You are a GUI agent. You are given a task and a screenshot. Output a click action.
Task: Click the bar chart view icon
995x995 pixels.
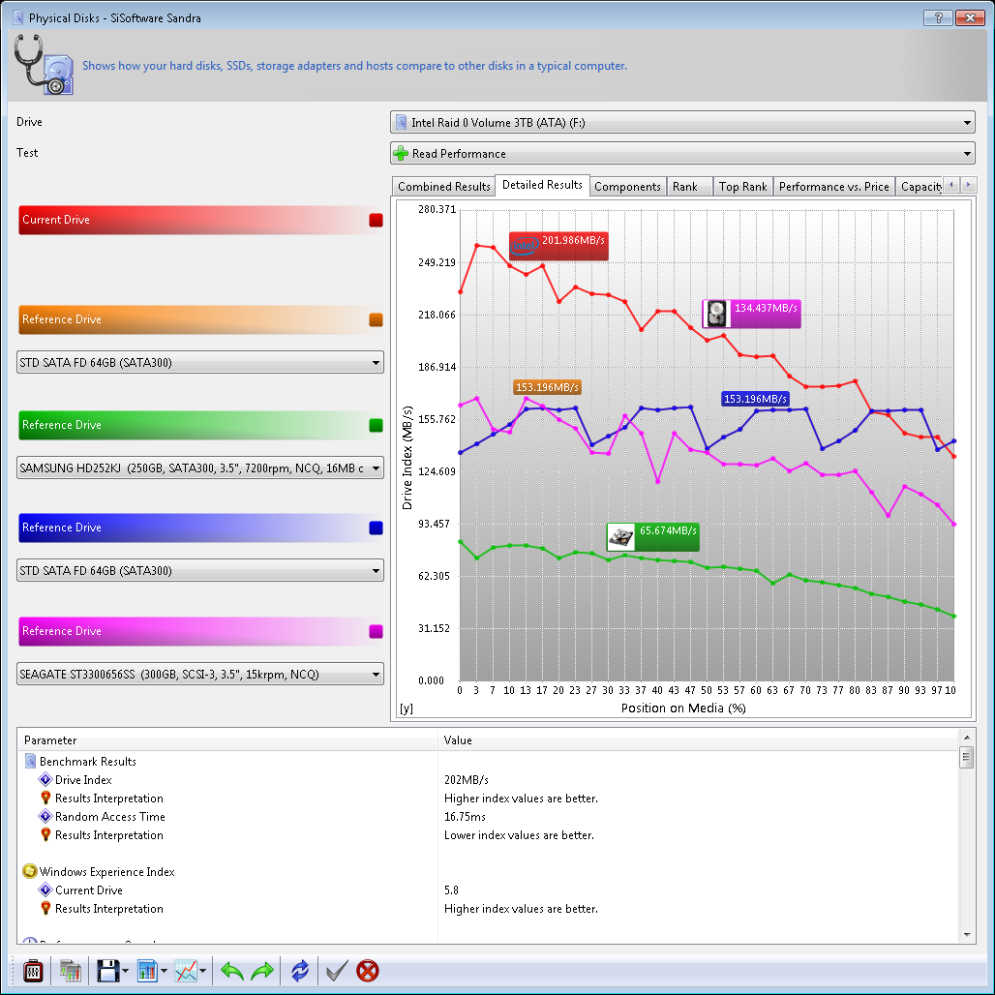click(x=147, y=971)
